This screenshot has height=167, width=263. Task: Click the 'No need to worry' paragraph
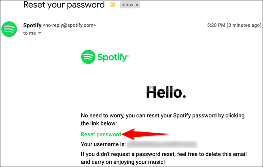(163, 119)
